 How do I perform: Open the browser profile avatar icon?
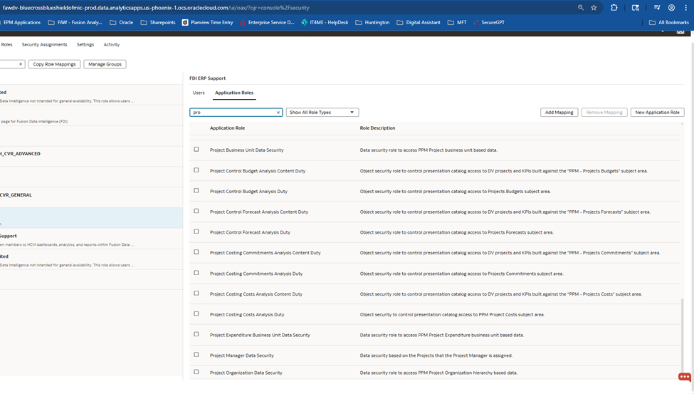point(671,8)
